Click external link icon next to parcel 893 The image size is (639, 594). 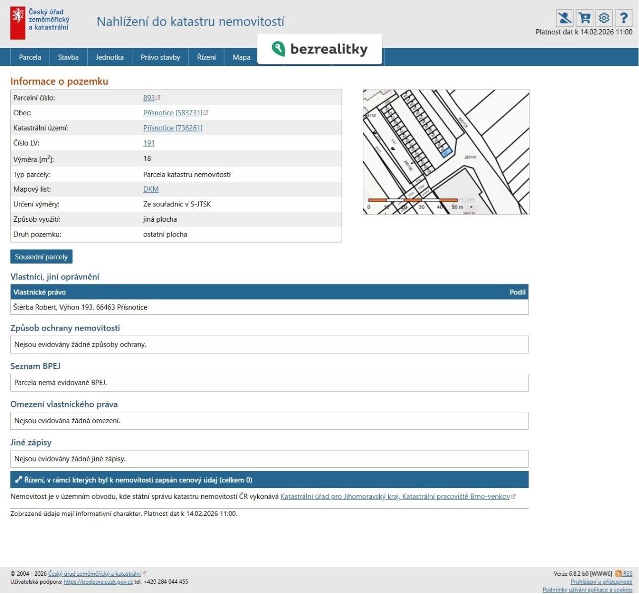pyautogui.click(x=158, y=98)
